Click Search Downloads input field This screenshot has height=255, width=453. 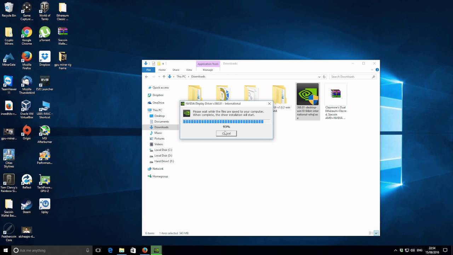[x=352, y=76]
